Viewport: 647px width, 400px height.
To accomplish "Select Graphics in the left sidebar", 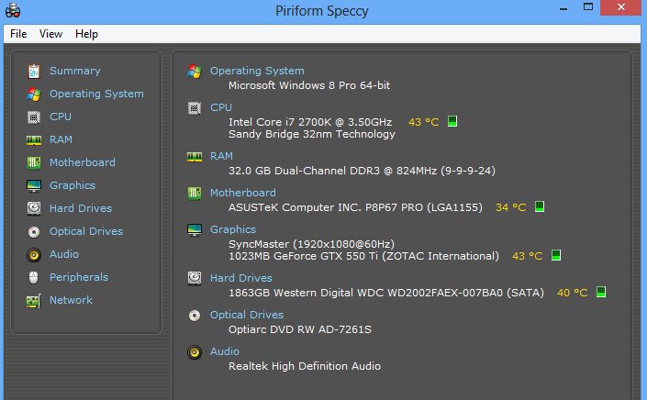I will click(73, 185).
